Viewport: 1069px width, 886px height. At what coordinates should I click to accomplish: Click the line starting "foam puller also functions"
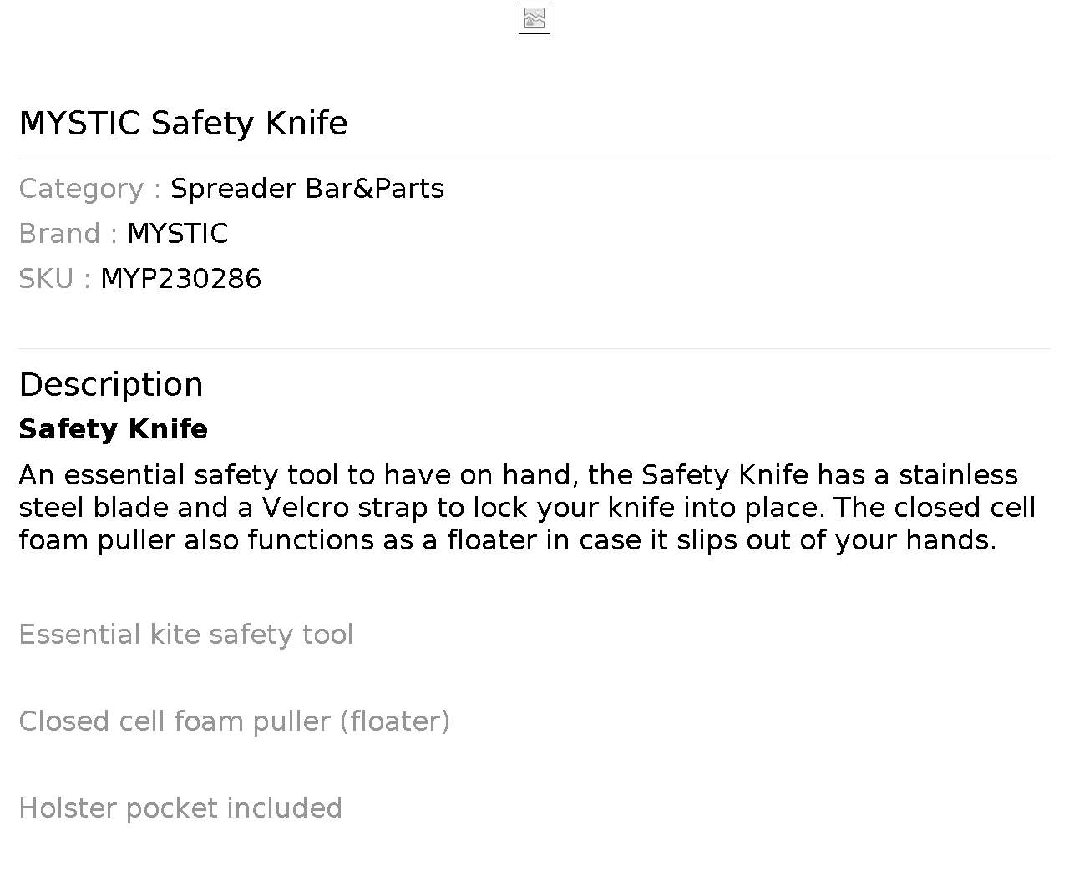tap(507, 540)
